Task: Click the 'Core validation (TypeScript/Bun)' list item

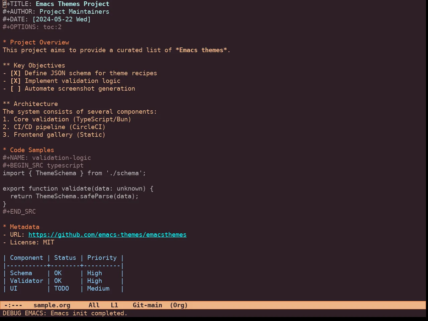Action: pos(67,119)
